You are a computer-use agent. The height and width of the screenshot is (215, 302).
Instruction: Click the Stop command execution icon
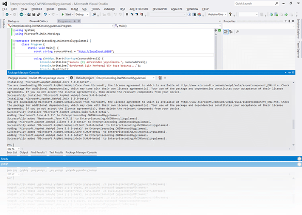pos(165,78)
